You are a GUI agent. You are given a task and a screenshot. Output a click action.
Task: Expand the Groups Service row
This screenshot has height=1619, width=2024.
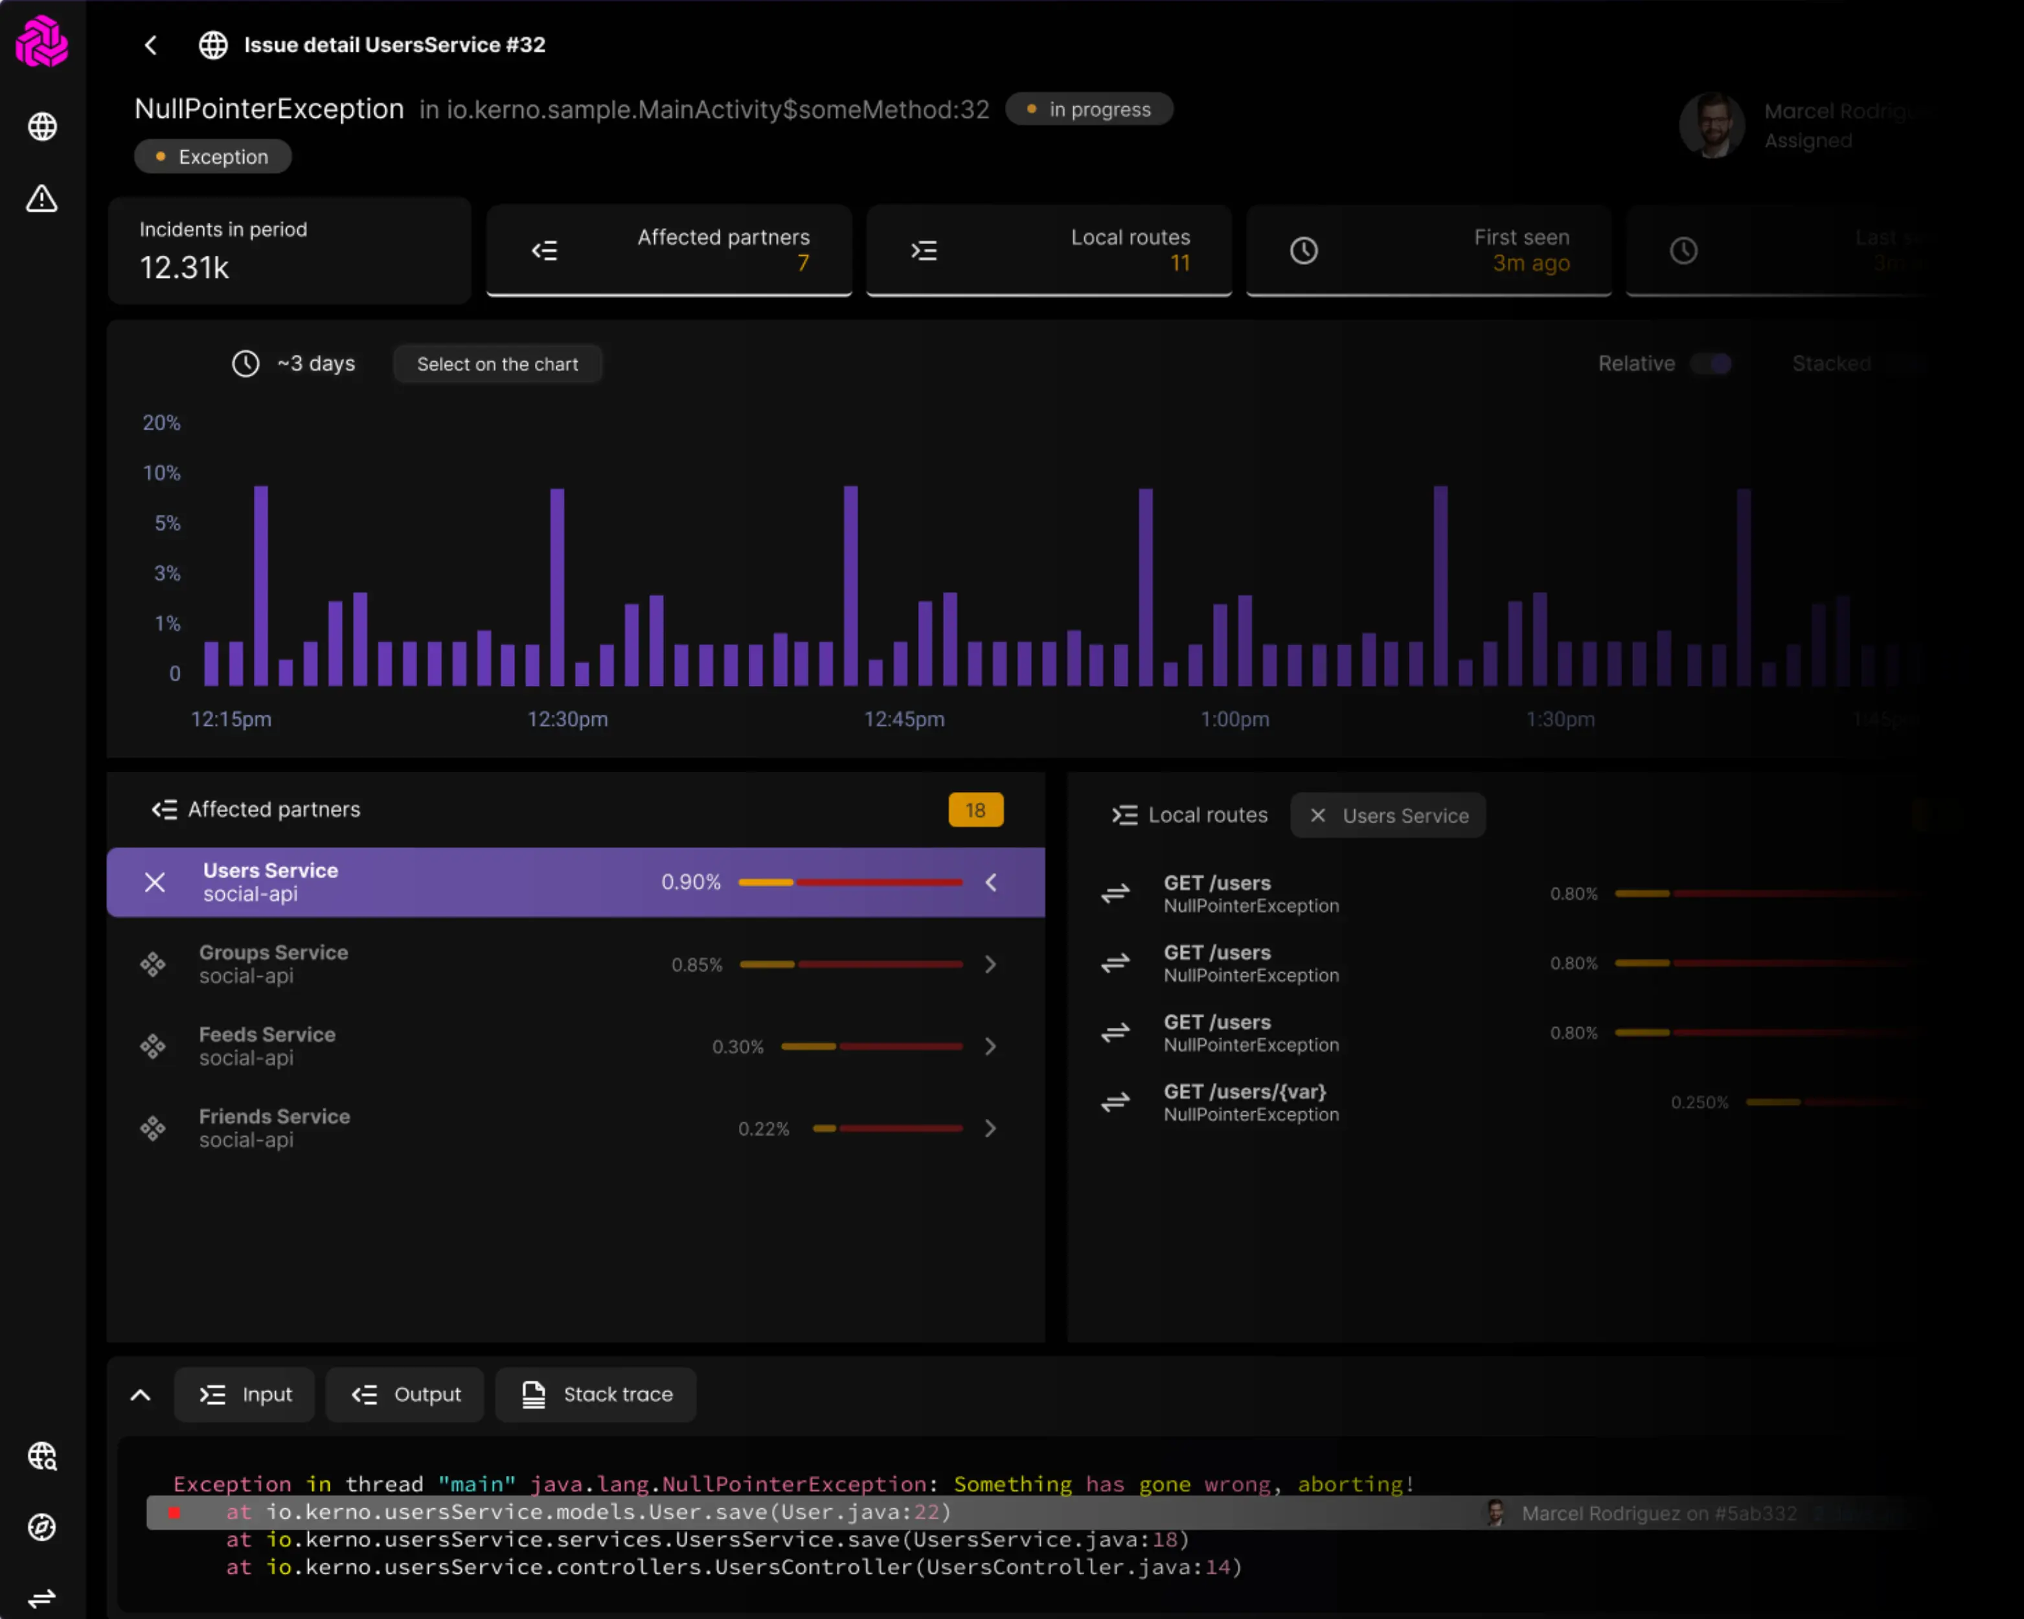pyautogui.click(x=992, y=964)
